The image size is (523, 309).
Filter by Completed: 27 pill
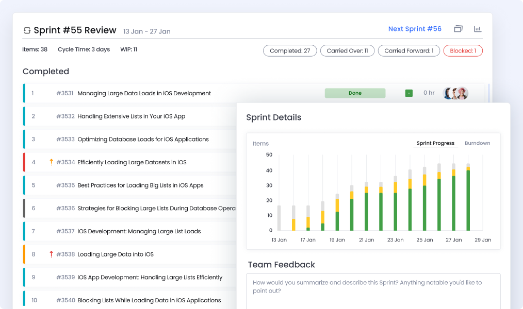(290, 50)
